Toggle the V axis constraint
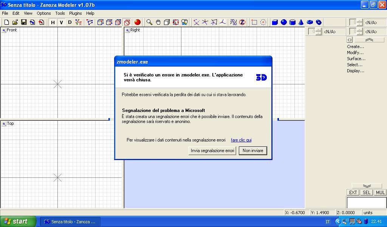The image size is (387, 227). pos(61,22)
